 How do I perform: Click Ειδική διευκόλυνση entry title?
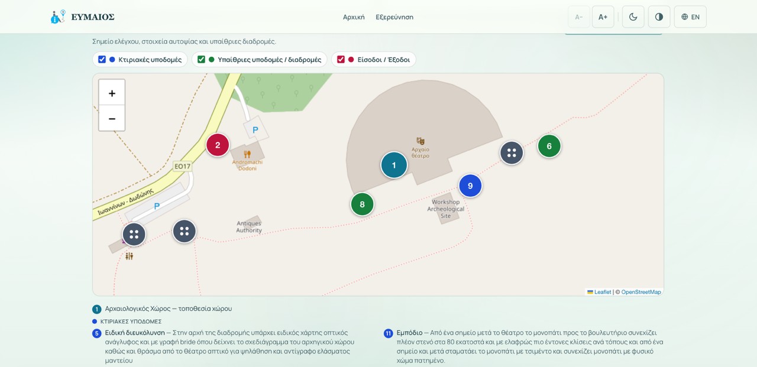point(135,333)
